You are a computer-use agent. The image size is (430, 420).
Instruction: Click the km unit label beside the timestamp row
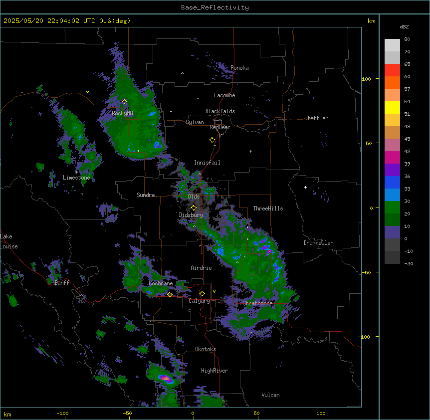pyautogui.click(x=371, y=21)
